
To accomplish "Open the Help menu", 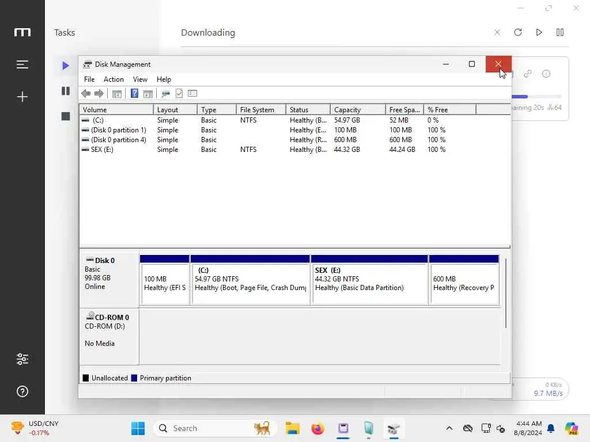I will [164, 79].
